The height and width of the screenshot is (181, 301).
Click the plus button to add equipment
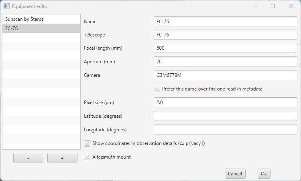tap(62, 158)
